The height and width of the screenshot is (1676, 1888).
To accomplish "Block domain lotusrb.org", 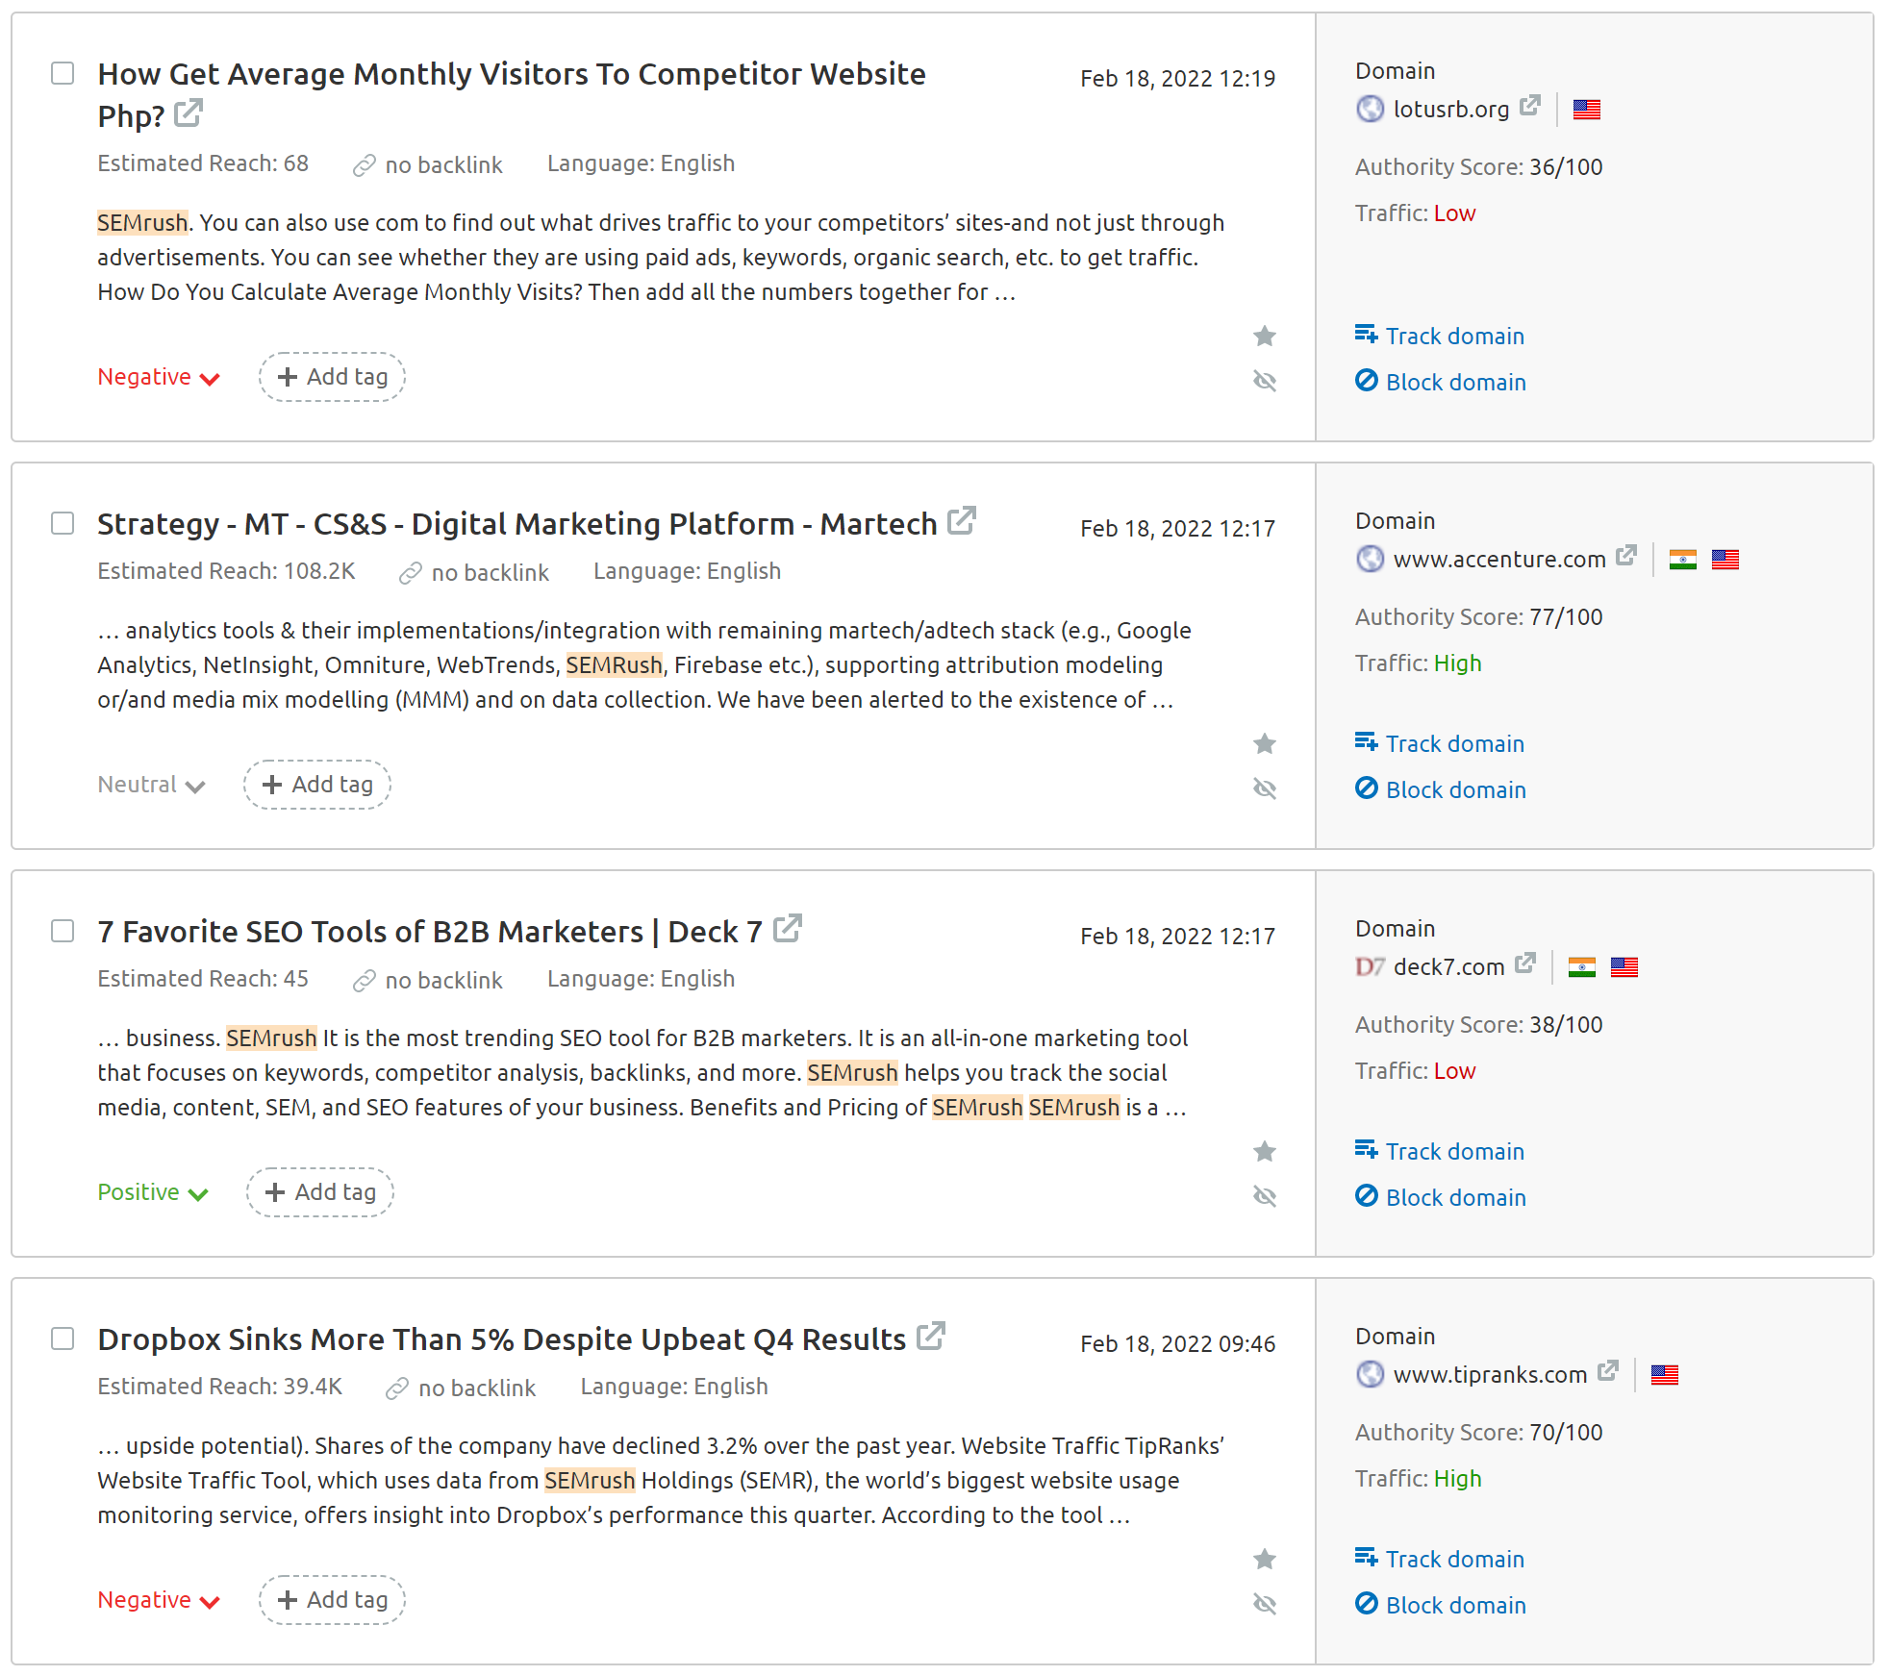I will pos(1441,382).
